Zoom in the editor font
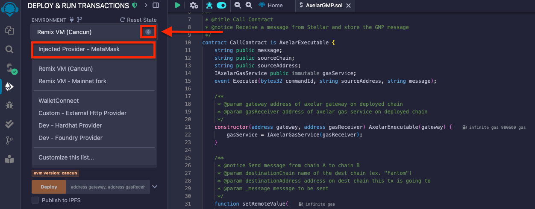The height and width of the screenshot is (209, 535). (x=249, y=5)
